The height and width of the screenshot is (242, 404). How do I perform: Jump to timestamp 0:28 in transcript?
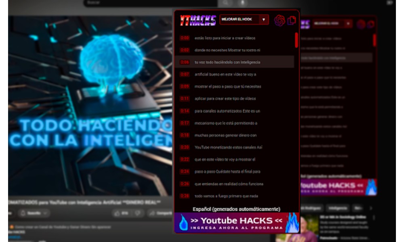pyautogui.click(x=185, y=196)
